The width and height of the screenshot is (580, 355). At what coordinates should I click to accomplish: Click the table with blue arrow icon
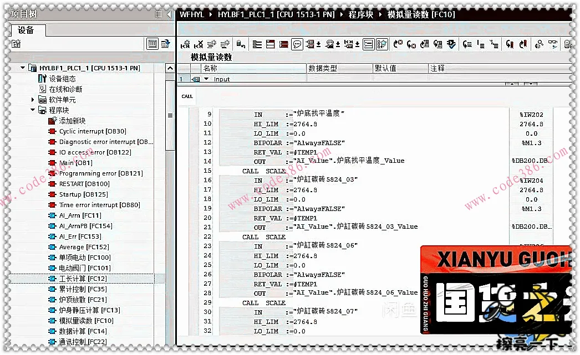tap(165, 44)
